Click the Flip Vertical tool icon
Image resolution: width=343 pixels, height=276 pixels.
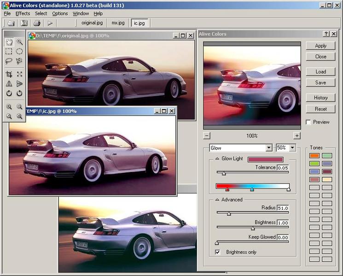tap(19, 84)
